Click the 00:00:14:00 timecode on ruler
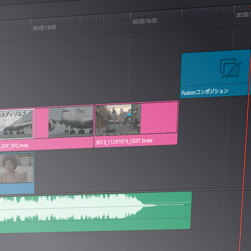The width and height of the screenshot is (251, 251). click(44, 28)
